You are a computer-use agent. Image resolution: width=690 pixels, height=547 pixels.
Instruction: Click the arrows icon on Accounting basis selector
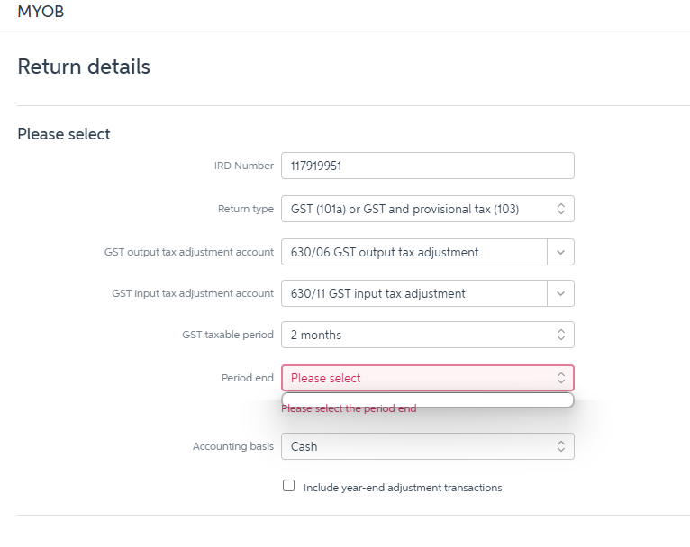point(560,446)
